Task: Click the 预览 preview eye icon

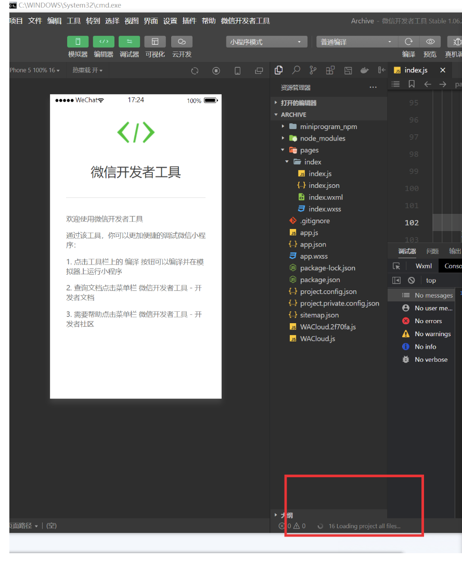Action: 430,42
